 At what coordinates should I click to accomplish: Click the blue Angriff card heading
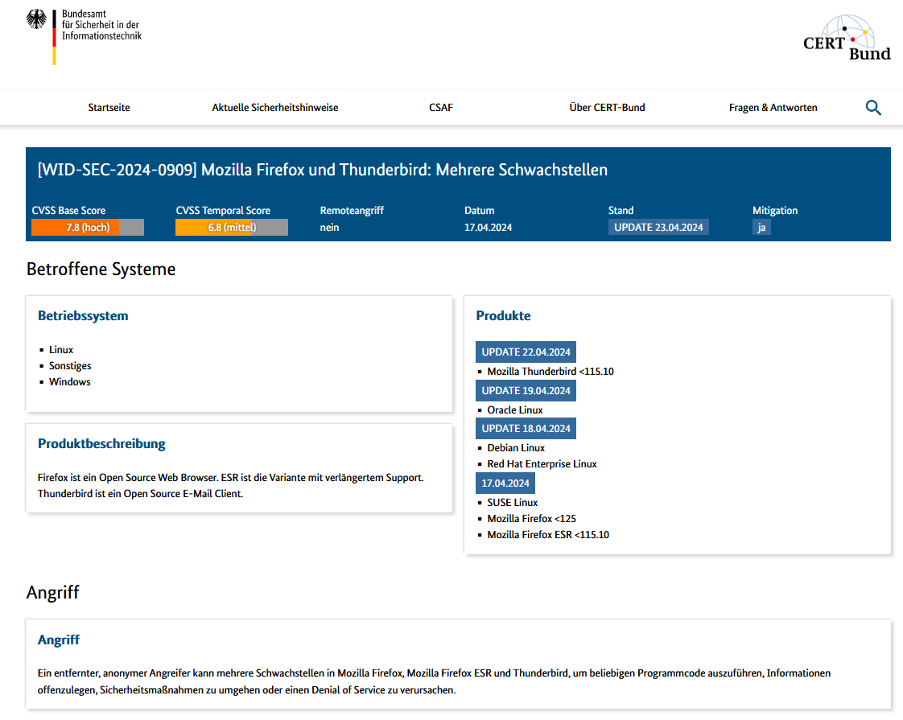[59, 640]
